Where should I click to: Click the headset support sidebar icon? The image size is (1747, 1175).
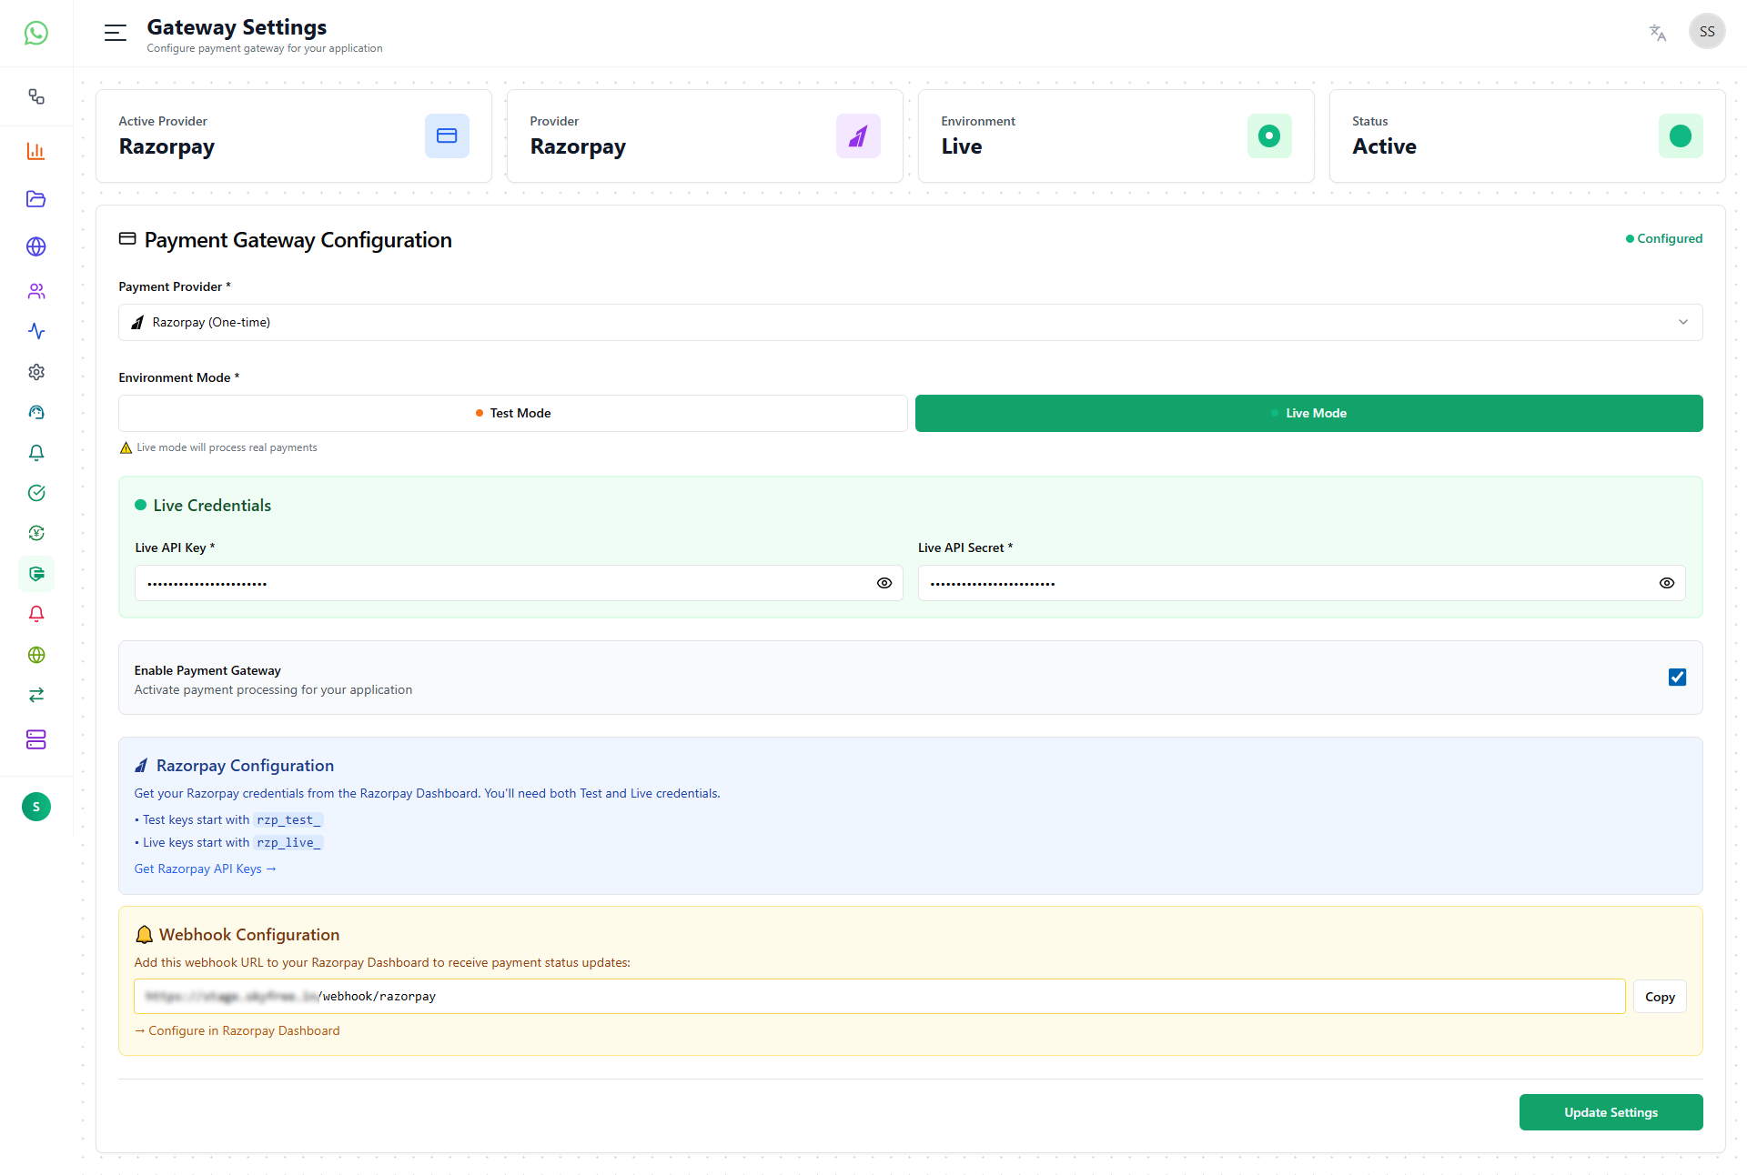[x=36, y=412]
